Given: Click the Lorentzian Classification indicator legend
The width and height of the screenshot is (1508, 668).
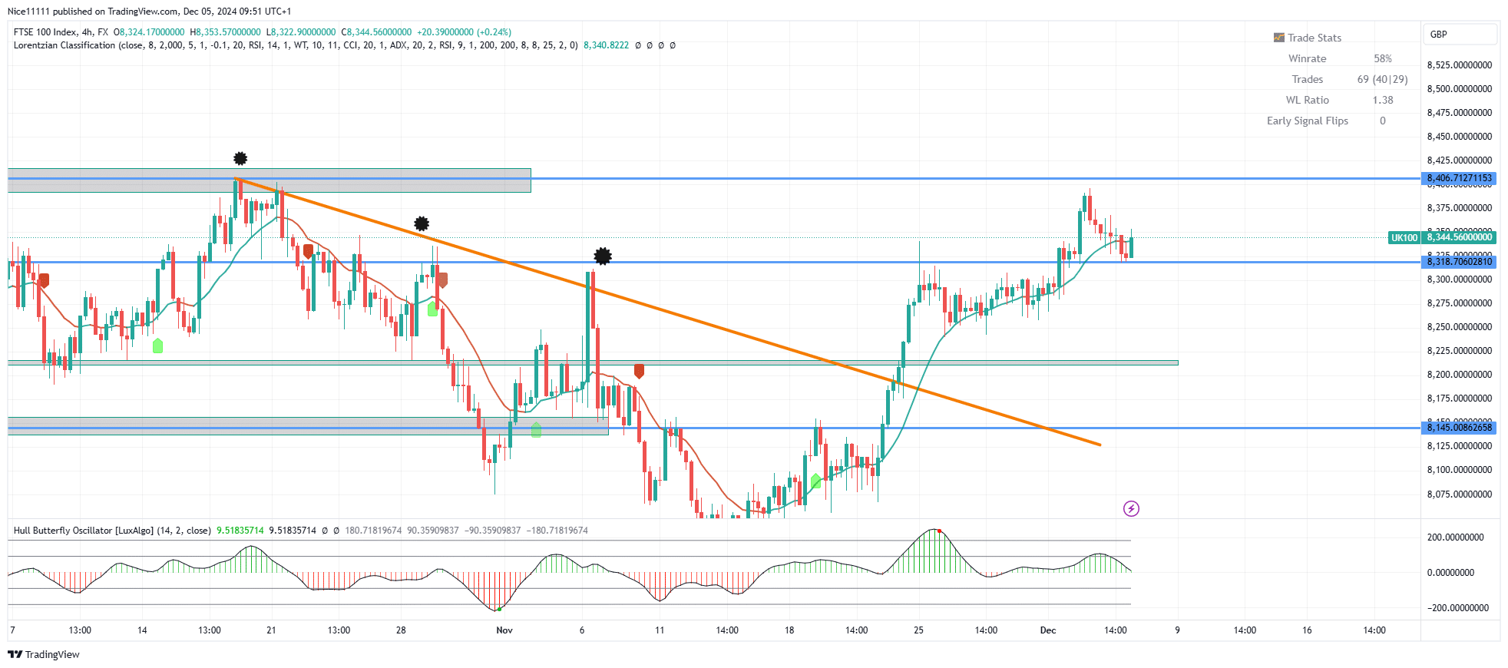Looking at the screenshot, I should pos(296,45).
